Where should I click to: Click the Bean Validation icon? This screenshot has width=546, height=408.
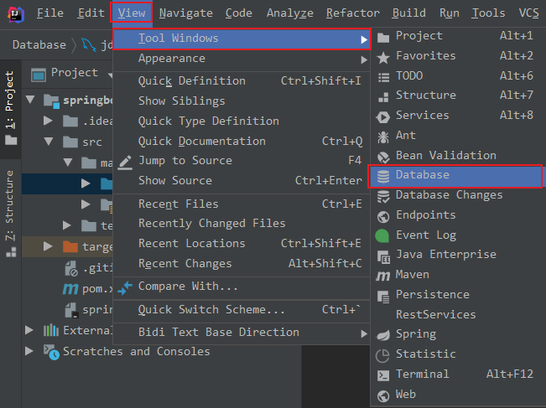tap(383, 156)
